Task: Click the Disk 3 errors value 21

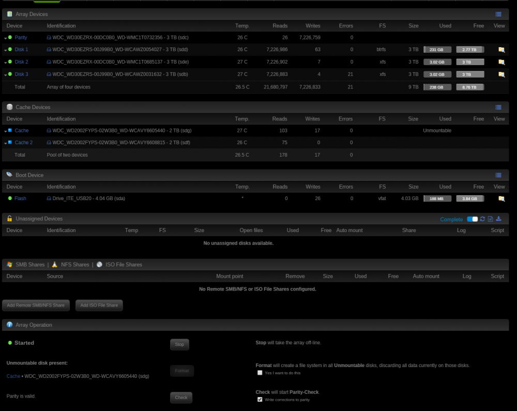Action: (350, 74)
